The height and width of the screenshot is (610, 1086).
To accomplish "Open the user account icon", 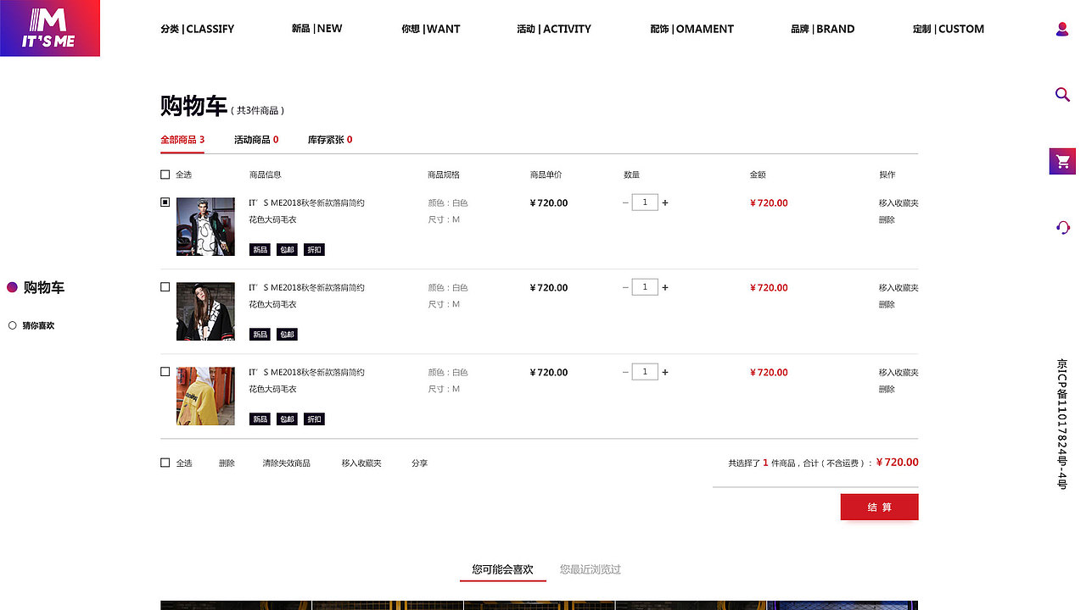I will tap(1062, 29).
